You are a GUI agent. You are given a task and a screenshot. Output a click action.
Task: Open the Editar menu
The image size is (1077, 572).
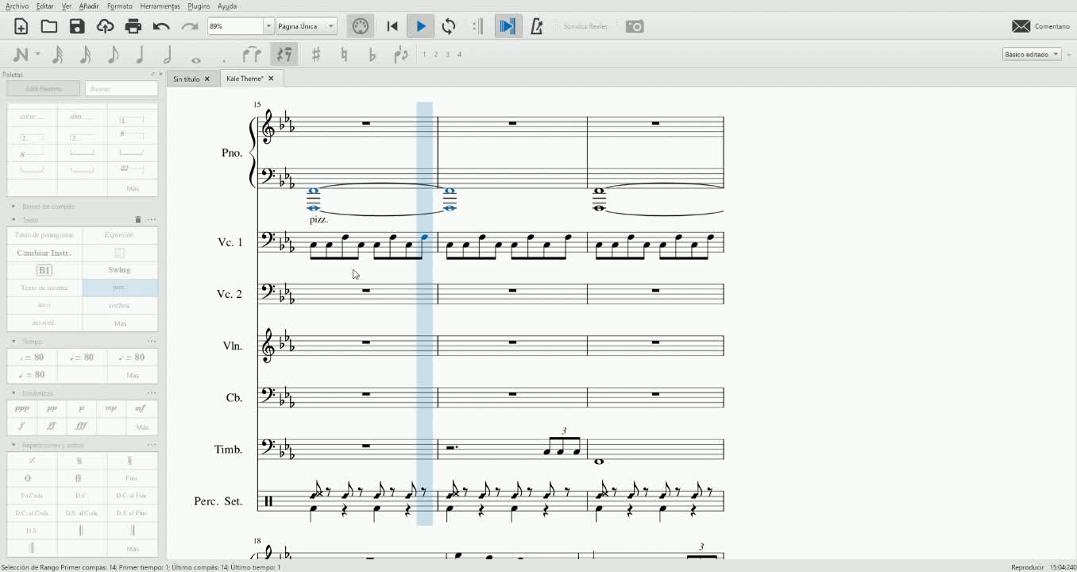(x=45, y=6)
